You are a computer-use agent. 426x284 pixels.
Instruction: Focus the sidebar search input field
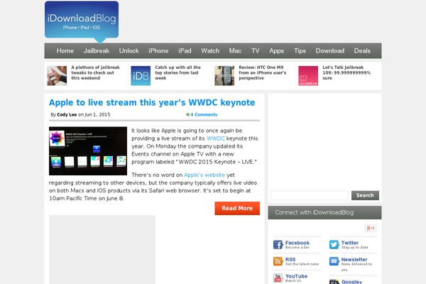[x=310, y=195]
